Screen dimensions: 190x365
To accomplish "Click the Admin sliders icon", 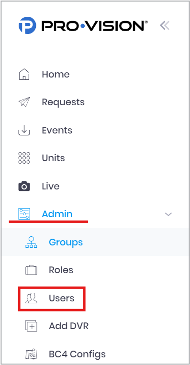I will click(x=24, y=214).
